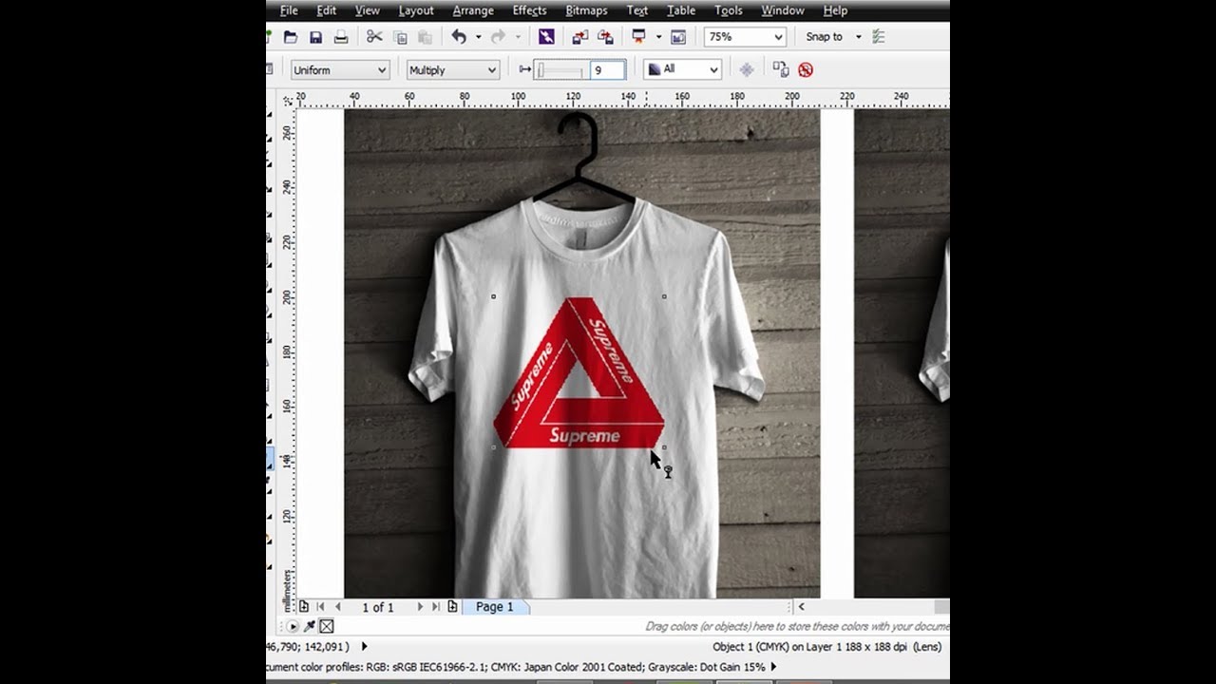Expand the cursor coordinates status arrow
Screen dimensions: 1216x684
coord(364,646)
